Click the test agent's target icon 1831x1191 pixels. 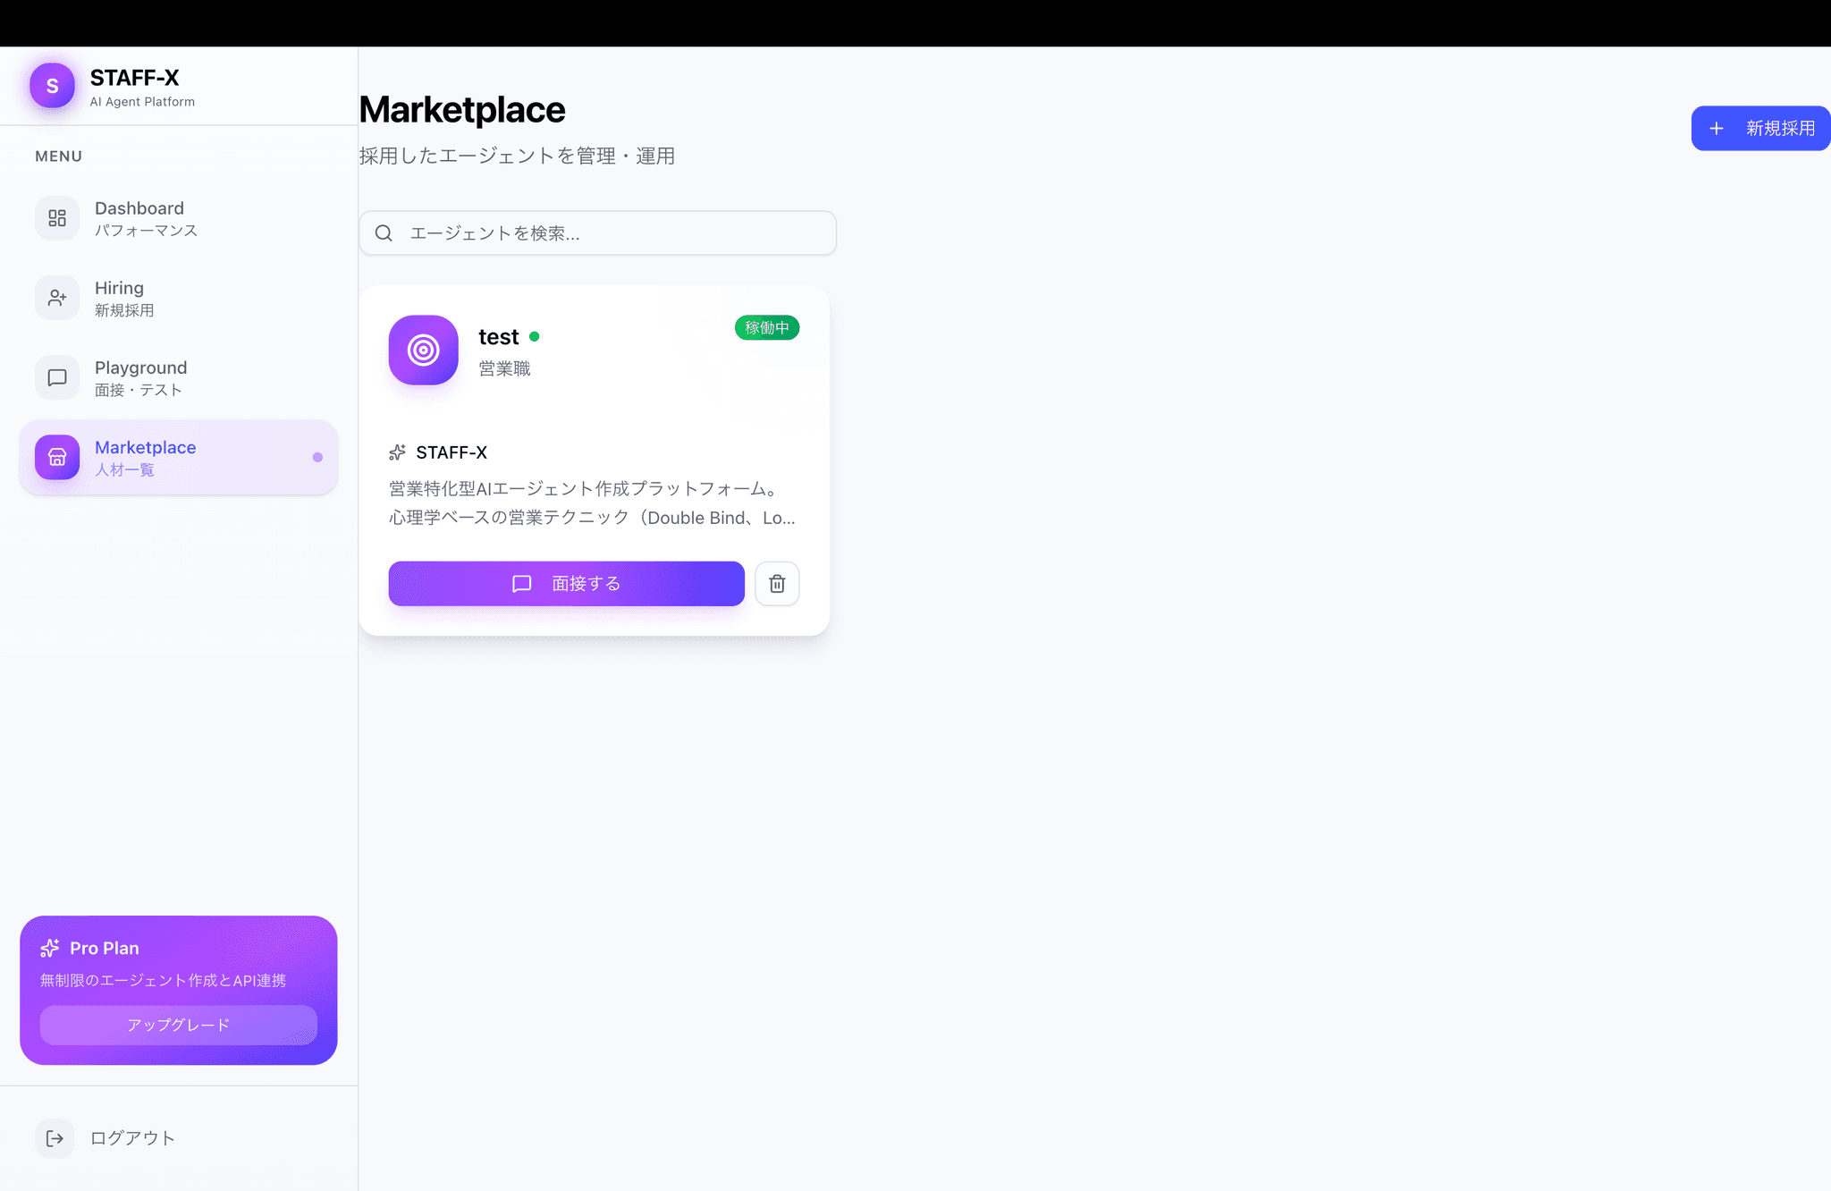423,350
